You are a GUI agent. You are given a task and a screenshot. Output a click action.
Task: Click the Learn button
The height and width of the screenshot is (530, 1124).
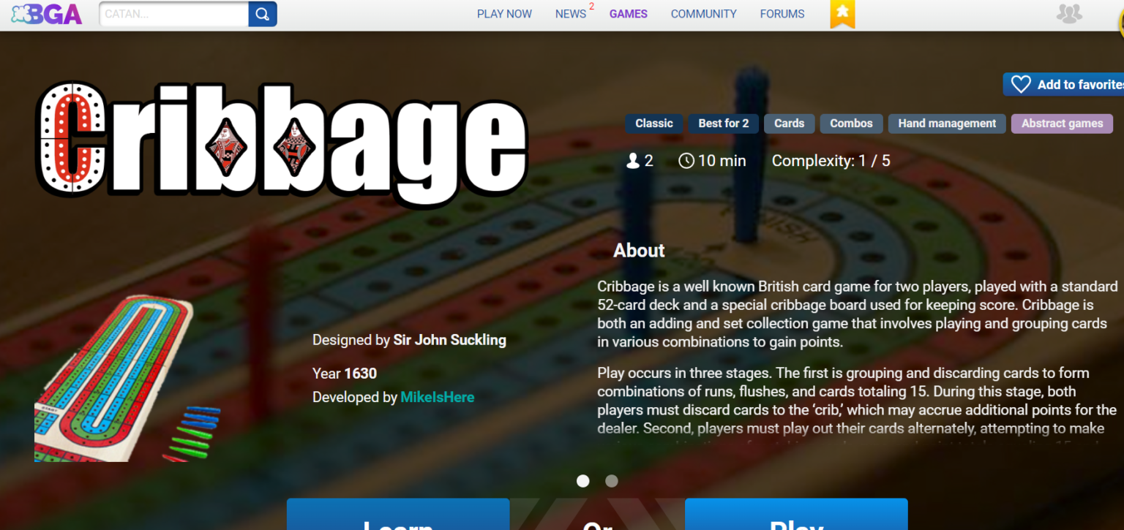point(398,515)
